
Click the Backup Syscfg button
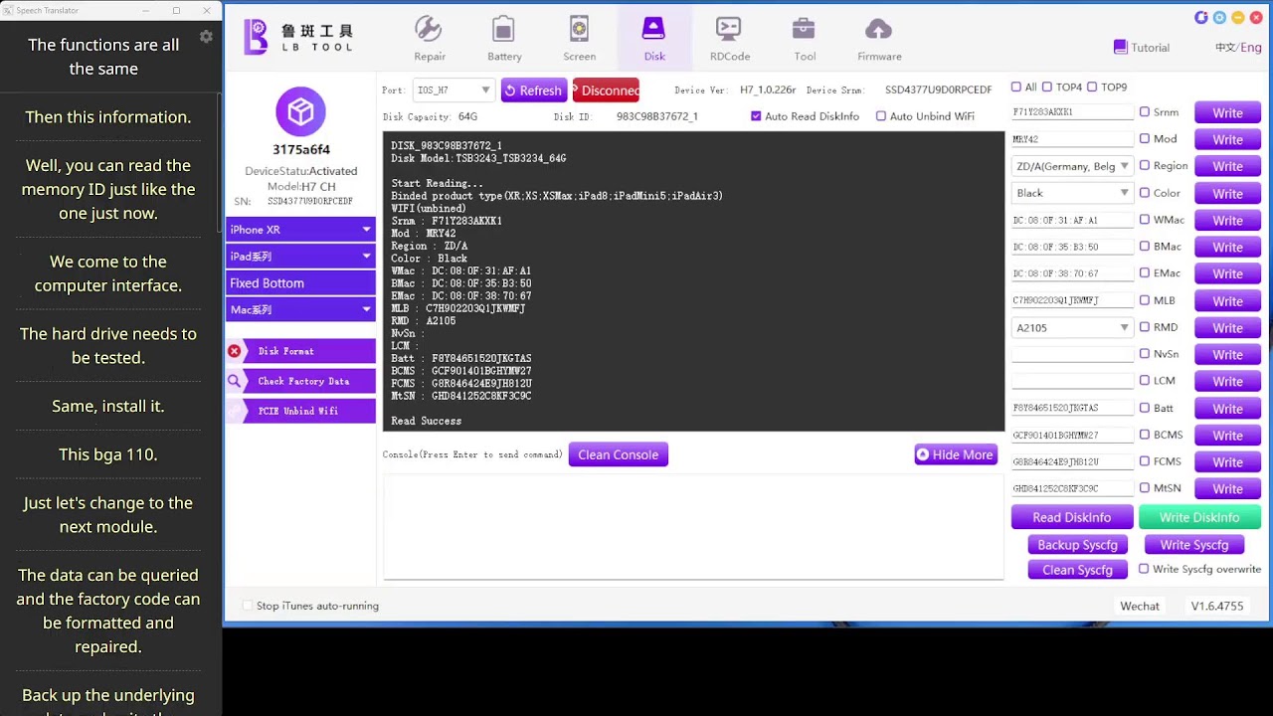coord(1077,545)
